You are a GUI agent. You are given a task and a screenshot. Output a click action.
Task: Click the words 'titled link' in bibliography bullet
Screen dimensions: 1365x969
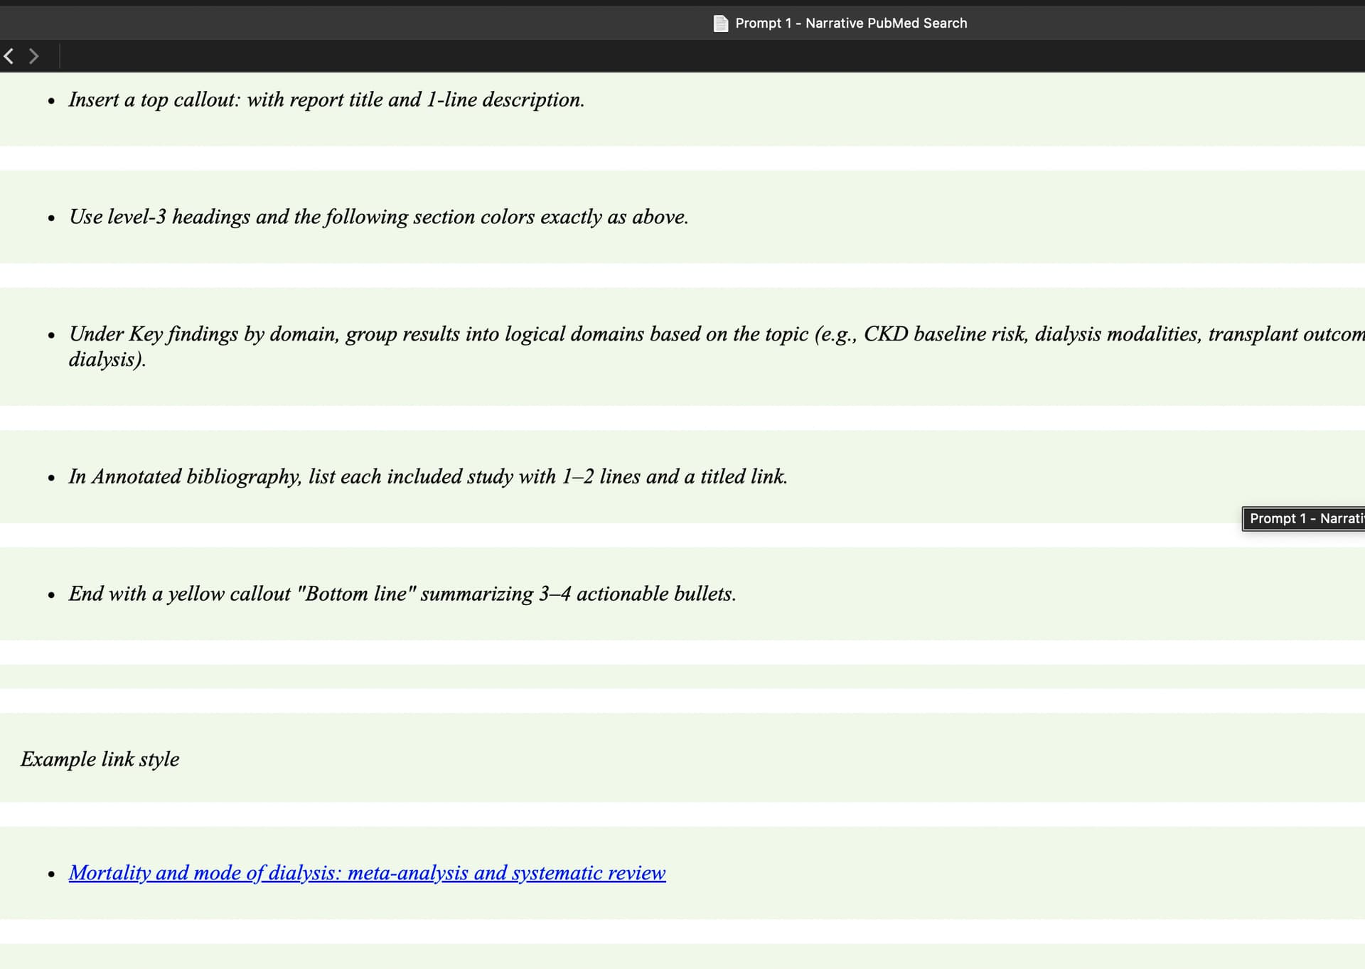(x=742, y=476)
